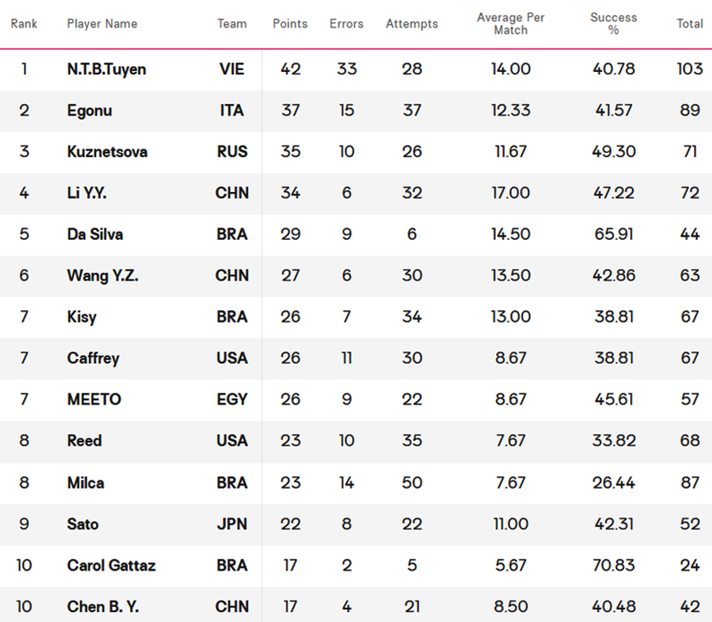Click the Player Name column header
This screenshot has width=712, height=622.
[x=102, y=24]
